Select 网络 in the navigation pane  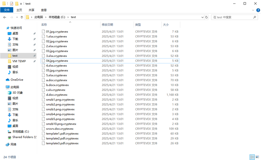click(13, 144)
